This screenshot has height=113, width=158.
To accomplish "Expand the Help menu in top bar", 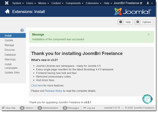I will pos(108,3).
